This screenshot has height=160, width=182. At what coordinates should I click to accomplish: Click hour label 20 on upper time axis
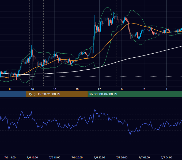tap(77, 89)
